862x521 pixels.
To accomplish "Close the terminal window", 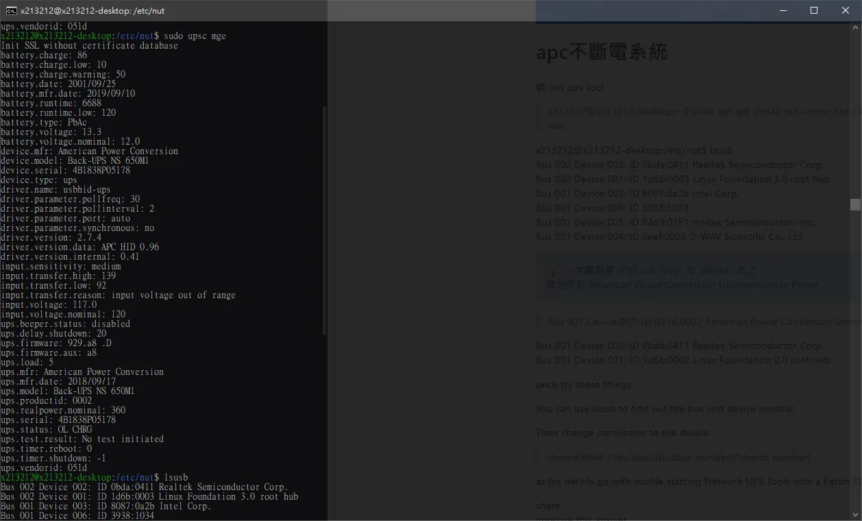I will pyautogui.click(x=846, y=10).
